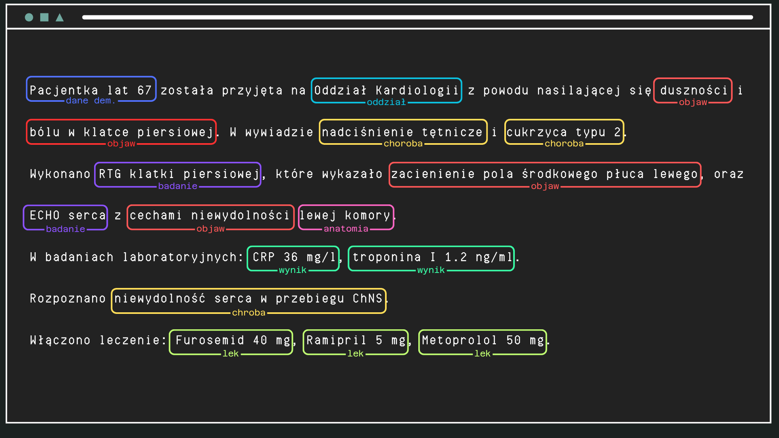This screenshot has height=438, width=779.
Task: Select the 'RTG klatki piersiowej' examination entity
Action: tap(178, 174)
